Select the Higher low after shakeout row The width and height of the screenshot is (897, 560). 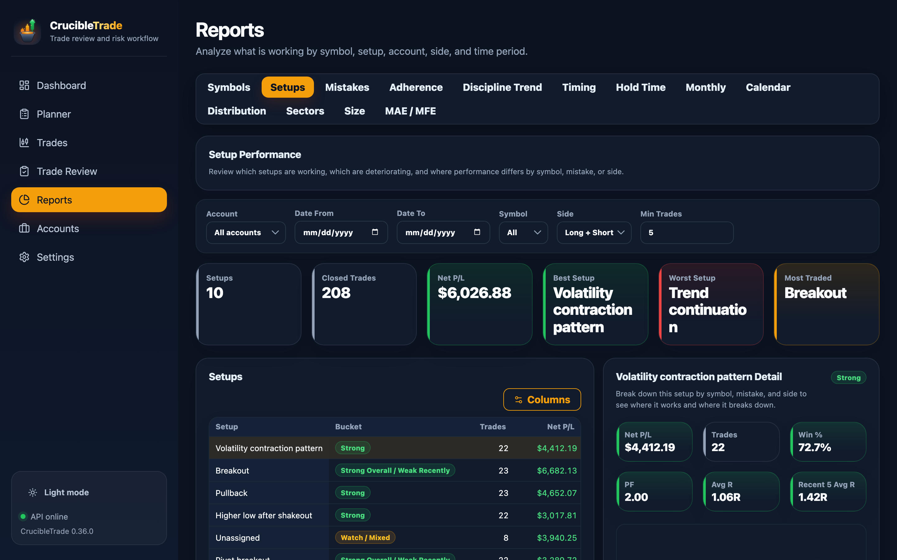coord(395,515)
